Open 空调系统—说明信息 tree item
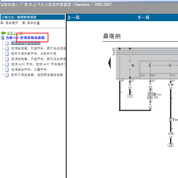Screen dimensions: 178x178 click(26, 43)
